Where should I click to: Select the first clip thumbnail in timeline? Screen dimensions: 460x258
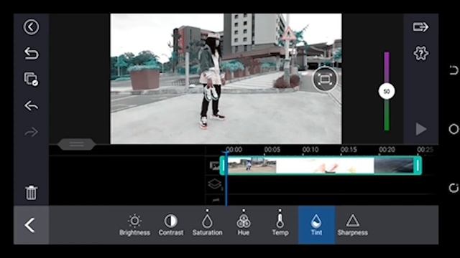pyautogui.click(x=252, y=166)
